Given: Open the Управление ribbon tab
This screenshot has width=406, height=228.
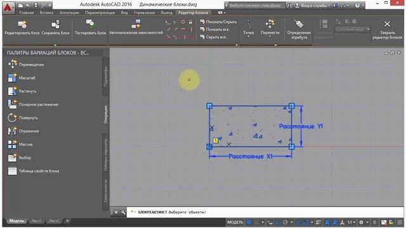Looking at the screenshot, I should pos(144,13).
